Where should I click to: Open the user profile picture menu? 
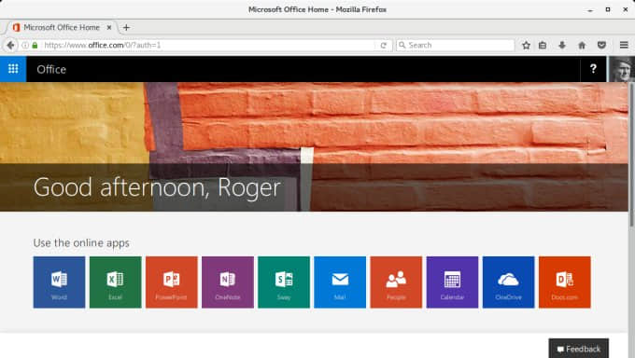click(622, 69)
